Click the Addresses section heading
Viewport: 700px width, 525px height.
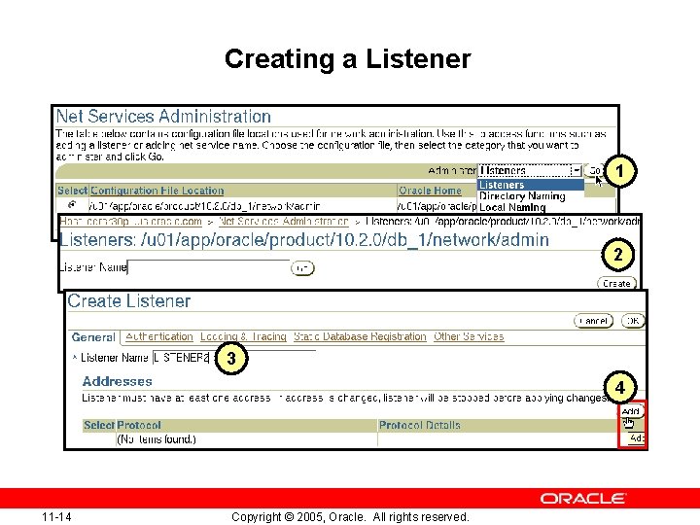117,381
